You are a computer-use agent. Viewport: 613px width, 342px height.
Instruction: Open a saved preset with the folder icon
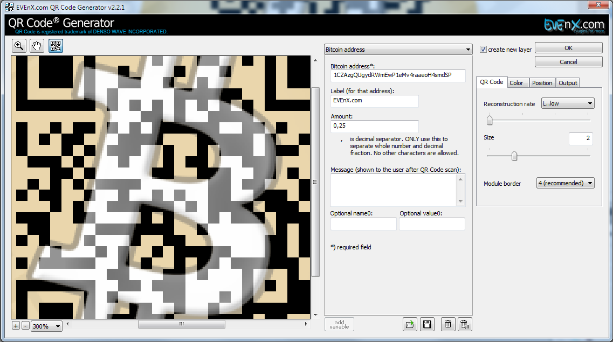[410, 324]
